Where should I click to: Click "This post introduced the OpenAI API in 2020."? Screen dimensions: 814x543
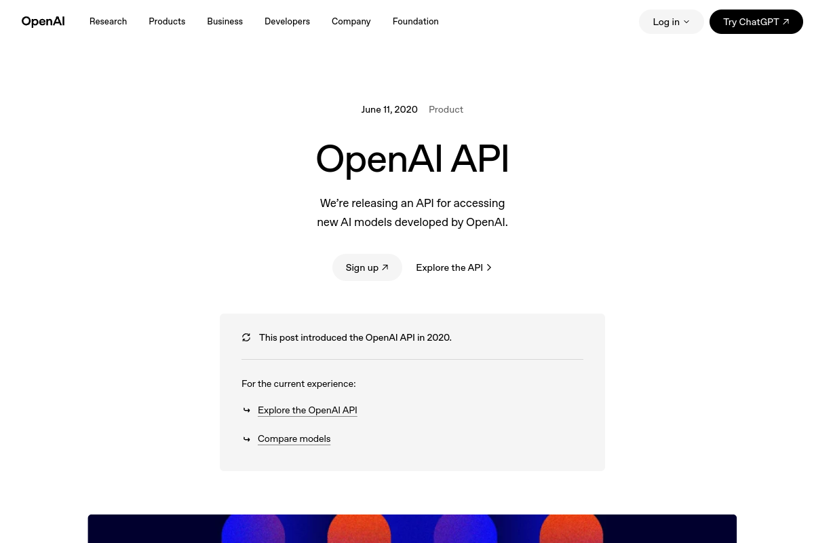pyautogui.click(x=355, y=337)
